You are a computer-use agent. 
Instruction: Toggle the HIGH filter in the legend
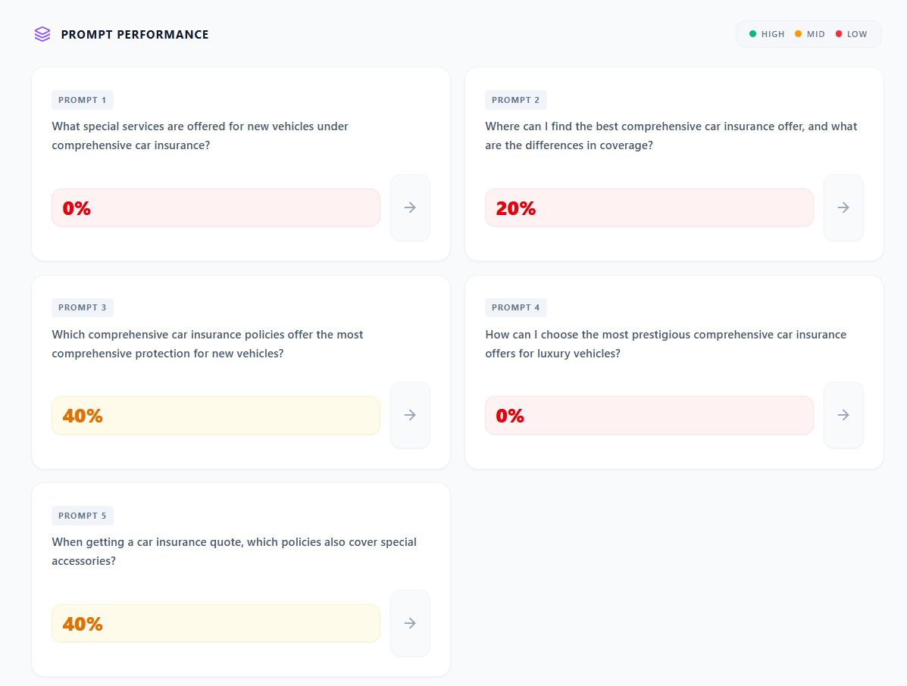[x=767, y=33]
